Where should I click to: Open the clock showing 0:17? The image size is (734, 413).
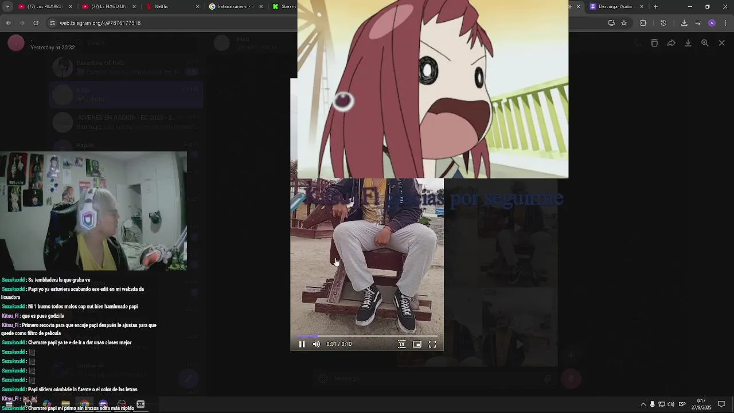coord(701,404)
